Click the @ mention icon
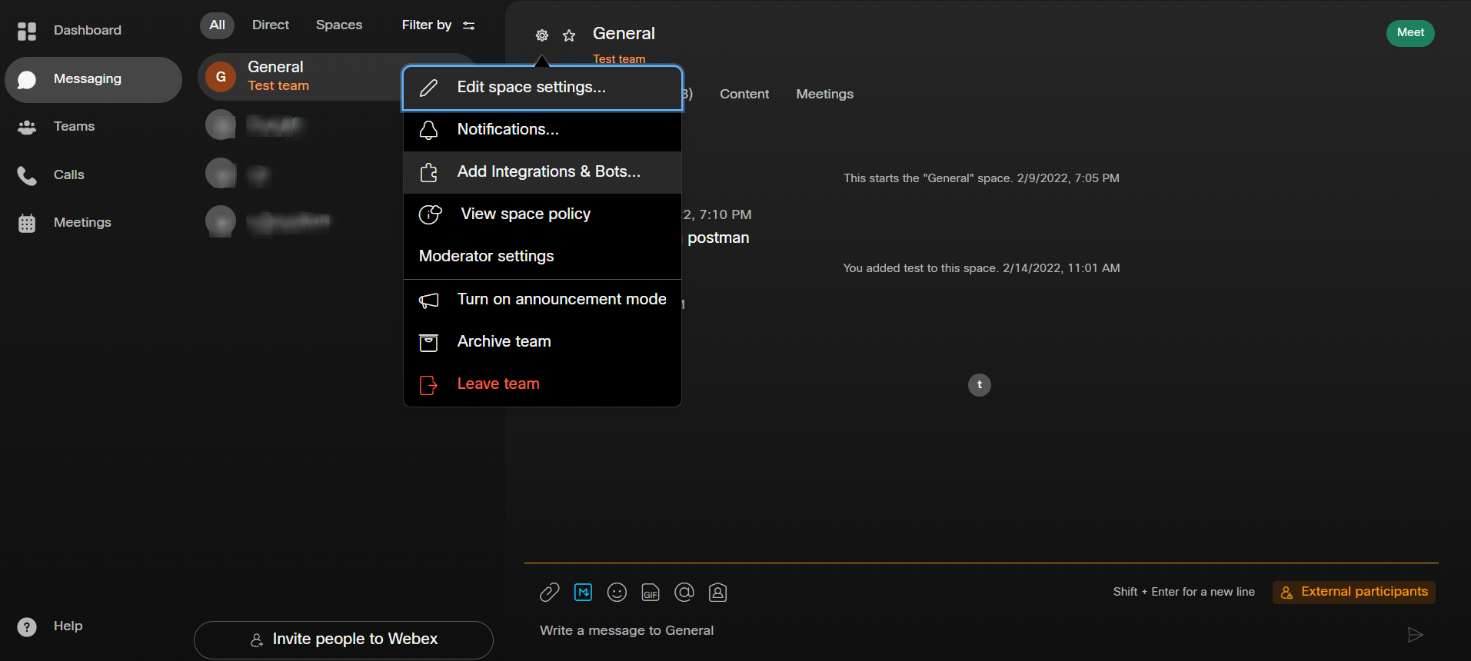Image resolution: width=1471 pixels, height=661 pixels. [x=684, y=592]
